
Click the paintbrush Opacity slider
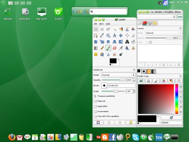[113, 80]
